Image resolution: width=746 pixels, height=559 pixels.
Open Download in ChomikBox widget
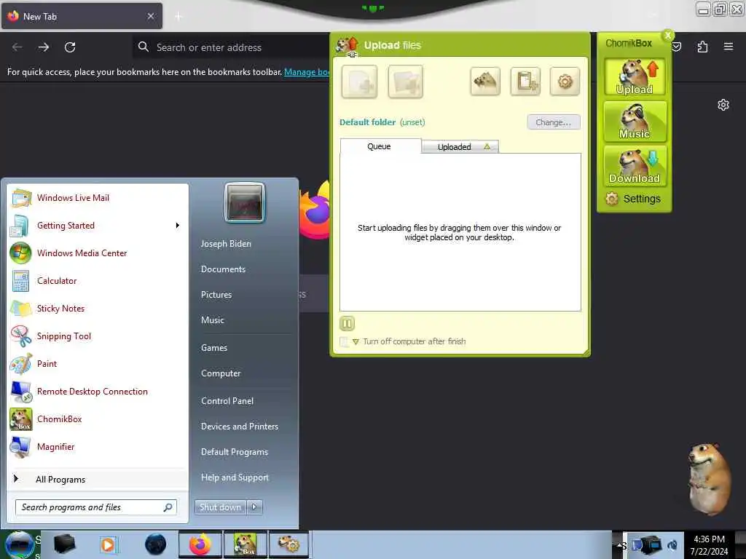pyautogui.click(x=635, y=165)
